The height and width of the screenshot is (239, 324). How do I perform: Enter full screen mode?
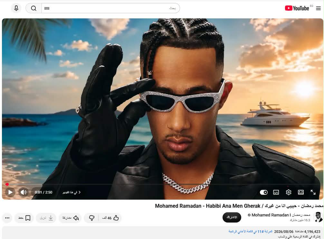(313, 192)
